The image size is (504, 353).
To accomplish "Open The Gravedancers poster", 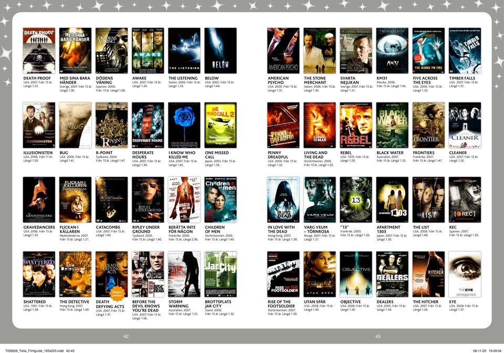I will 39,200.
